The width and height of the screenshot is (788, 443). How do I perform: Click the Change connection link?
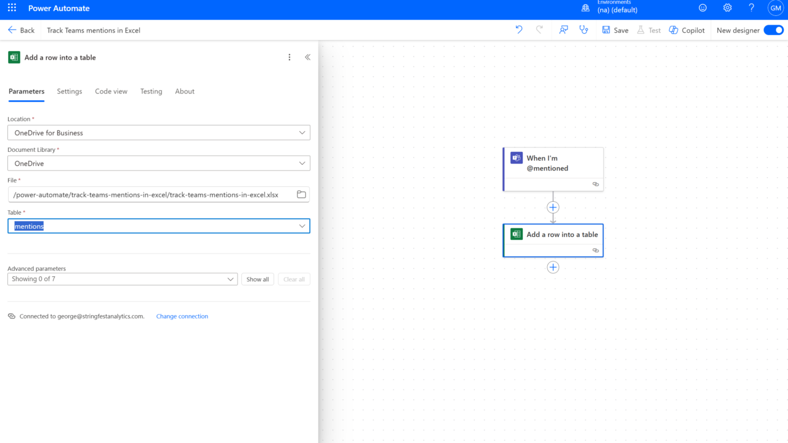click(x=182, y=316)
